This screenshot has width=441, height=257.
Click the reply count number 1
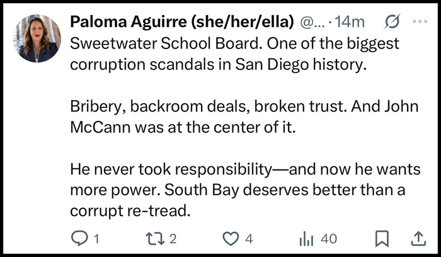coord(96,239)
